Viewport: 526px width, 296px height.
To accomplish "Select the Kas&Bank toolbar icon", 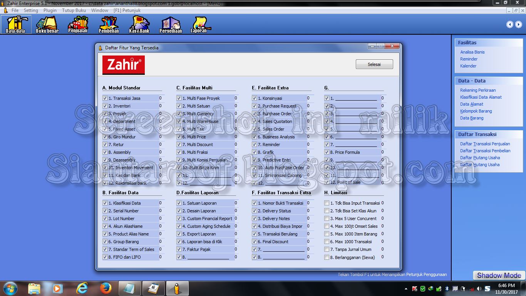I will (x=139, y=24).
